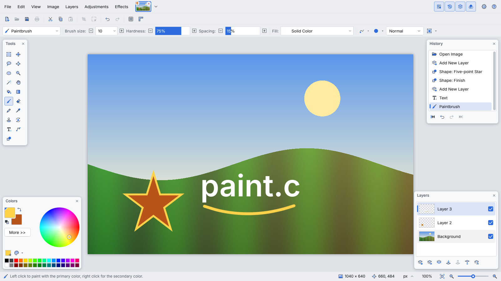The image size is (501, 281).
Task: Open the Paintbrush tool dropdown
Action: coord(31,31)
